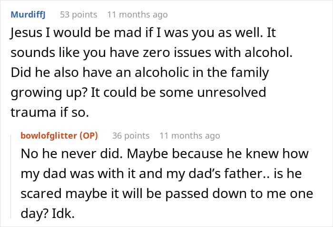
Task: Click the (OP) tag beside bowlofglitter
Action: [x=89, y=136]
